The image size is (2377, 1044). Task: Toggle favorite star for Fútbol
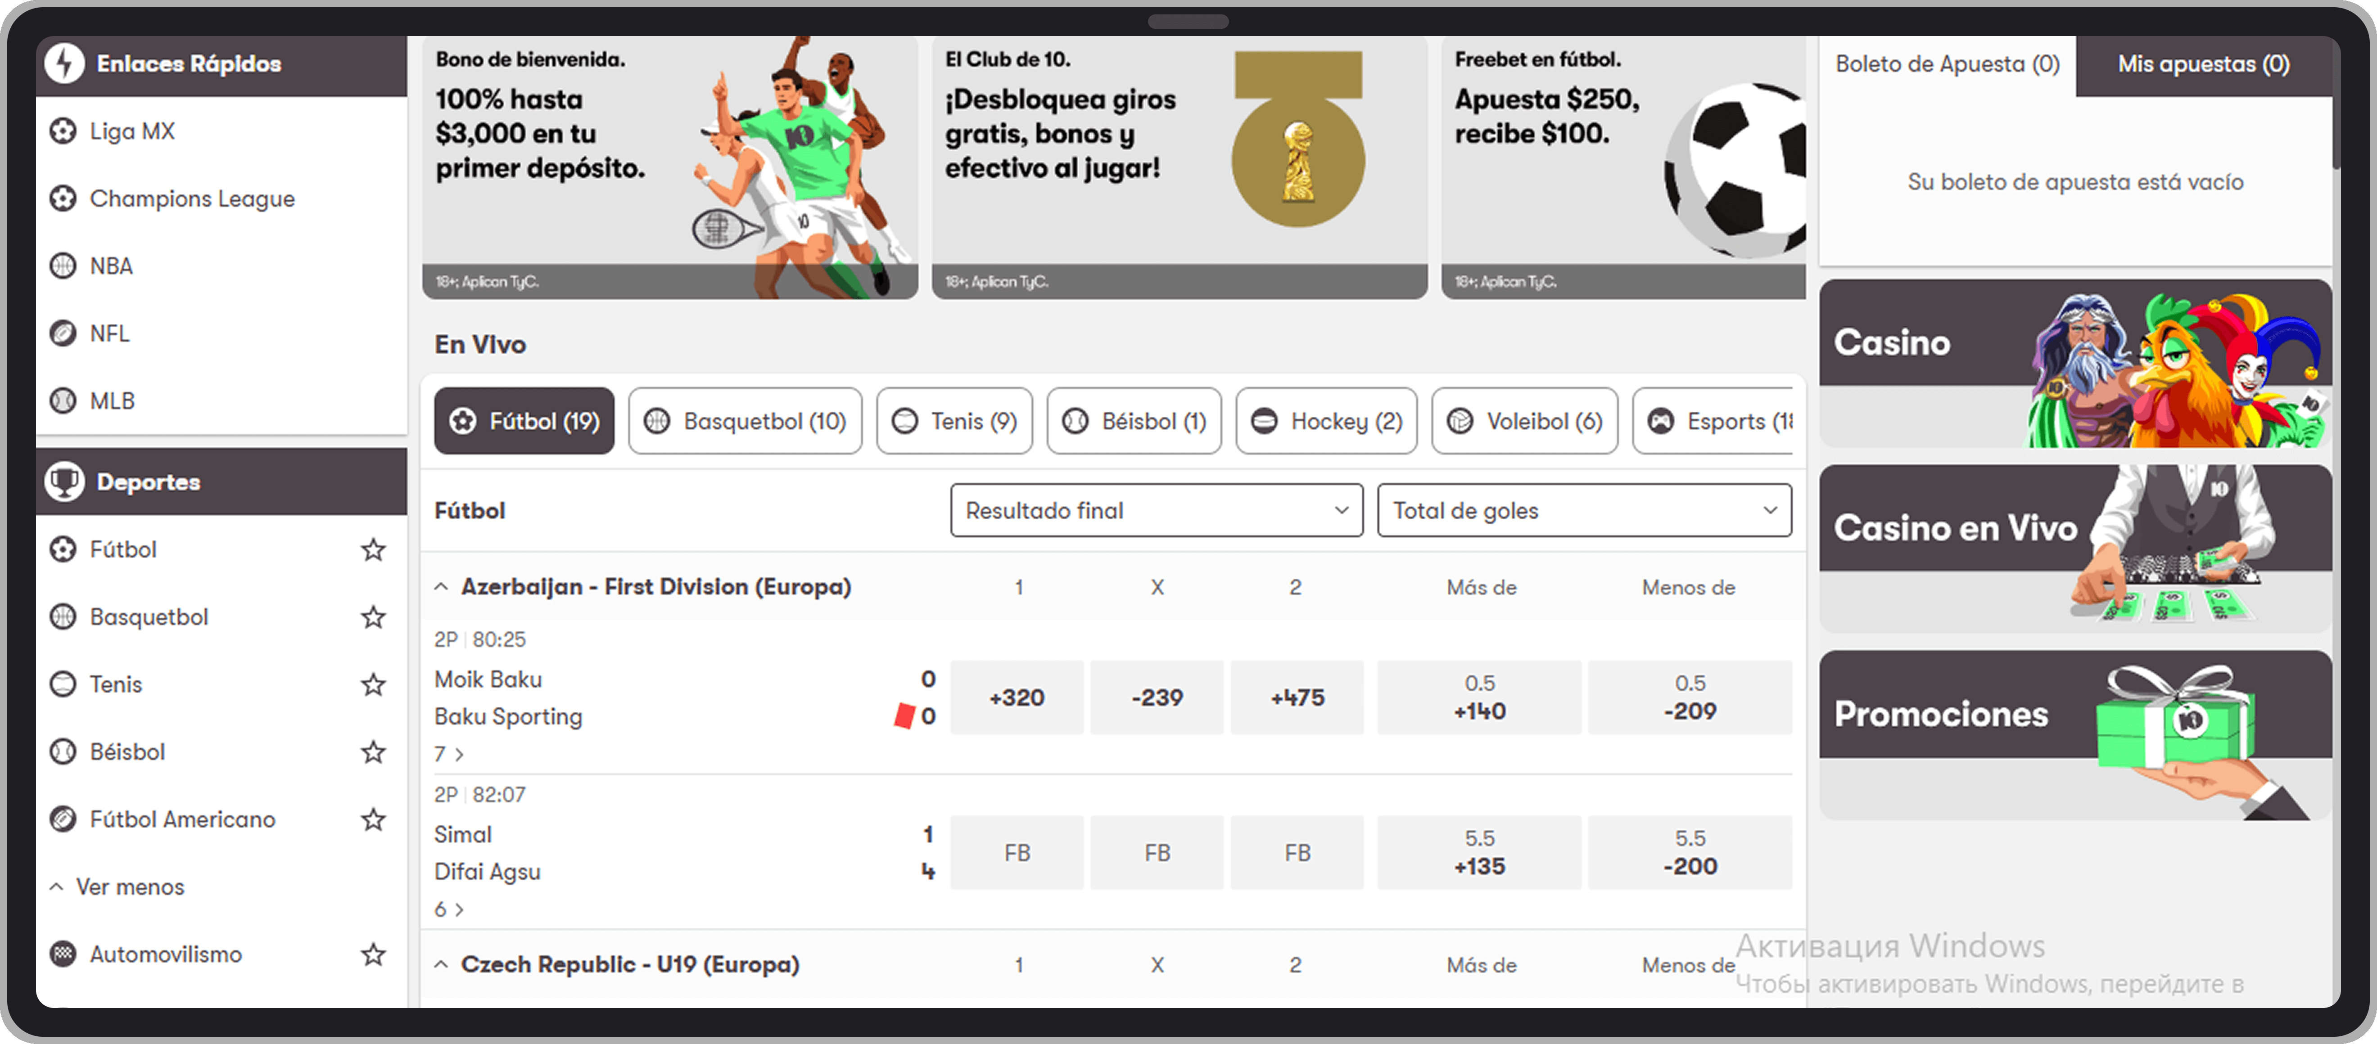[x=373, y=549]
